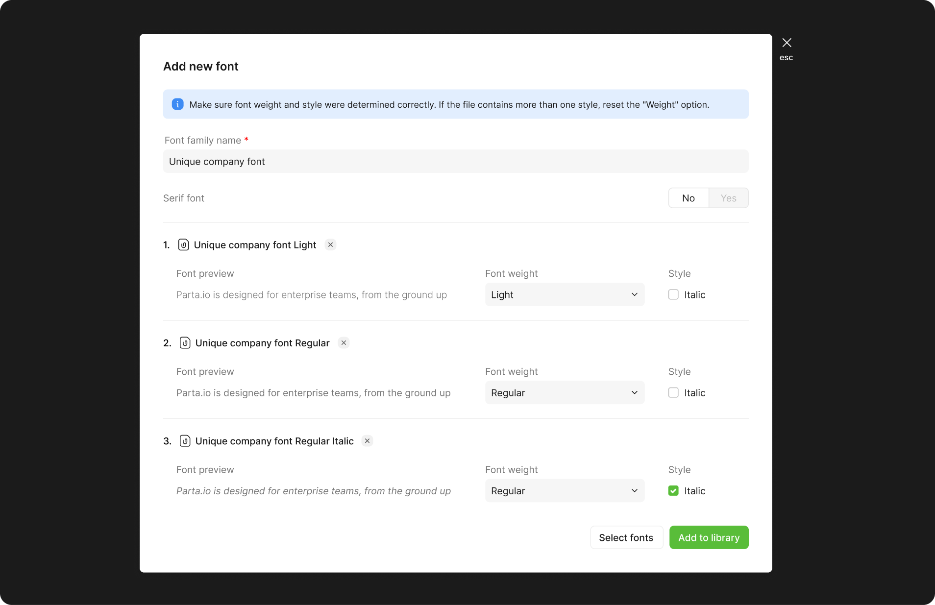This screenshot has width=935, height=605.
Task: Click the blue info icon in banner
Action: click(177, 104)
